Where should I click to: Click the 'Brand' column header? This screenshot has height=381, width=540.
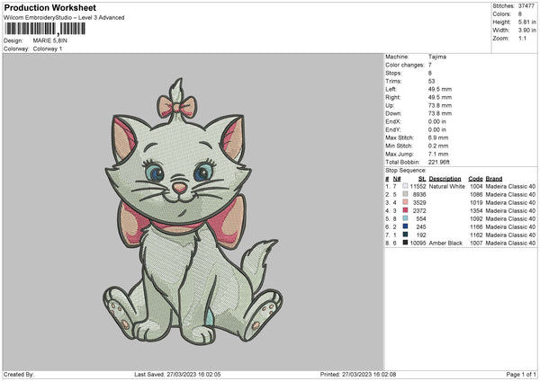[494, 179]
